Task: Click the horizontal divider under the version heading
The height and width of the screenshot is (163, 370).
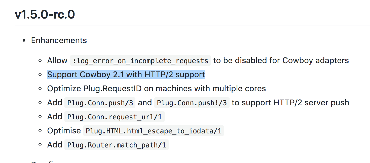Action: click(192, 26)
